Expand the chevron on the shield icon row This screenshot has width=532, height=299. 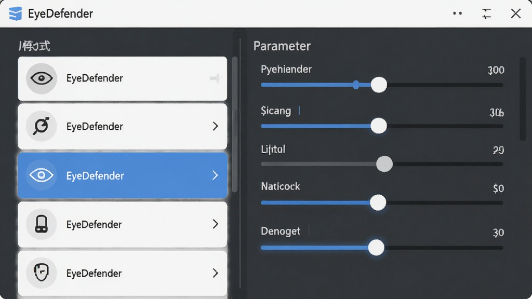click(x=216, y=273)
